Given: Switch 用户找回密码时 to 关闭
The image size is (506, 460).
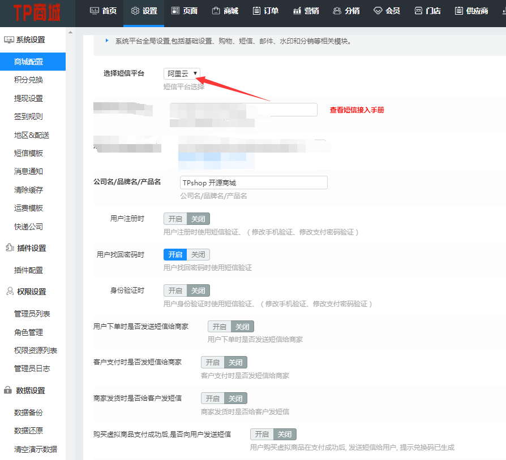Looking at the screenshot, I should 198,255.
